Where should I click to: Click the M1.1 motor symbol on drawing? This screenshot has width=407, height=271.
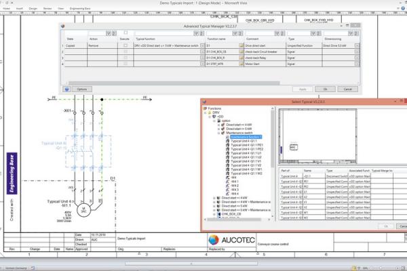point(83,210)
